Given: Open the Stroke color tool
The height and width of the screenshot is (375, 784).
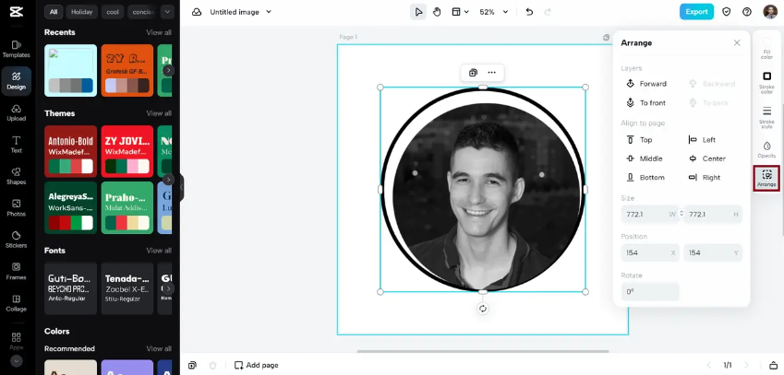Looking at the screenshot, I should [x=766, y=82].
